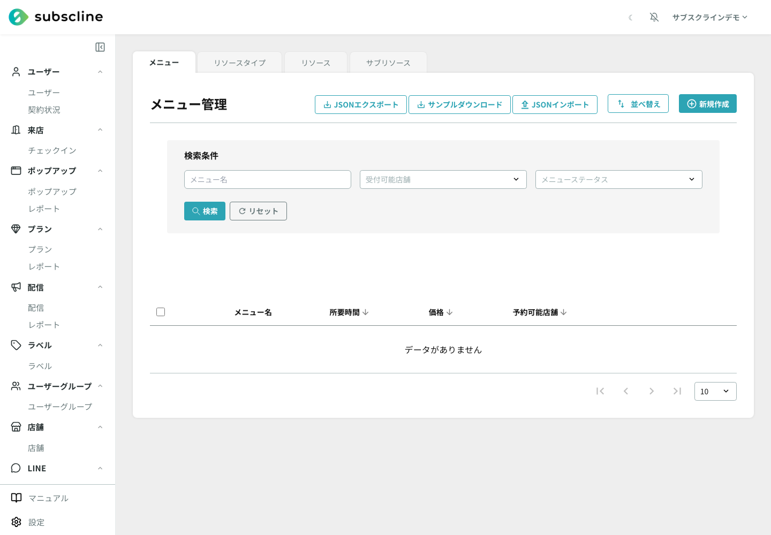Focus the メニュー名 search field

coord(268,180)
